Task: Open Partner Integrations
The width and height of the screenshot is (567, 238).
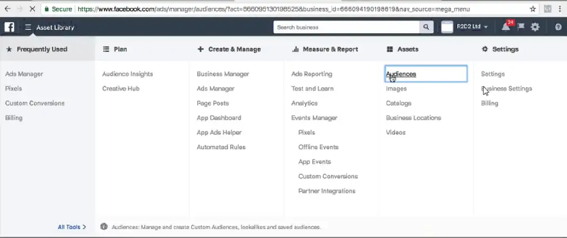Action: [x=327, y=191]
